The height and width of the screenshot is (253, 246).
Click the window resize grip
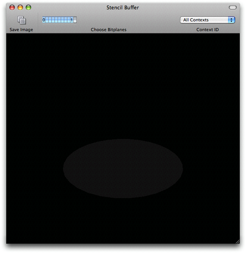tap(237, 241)
